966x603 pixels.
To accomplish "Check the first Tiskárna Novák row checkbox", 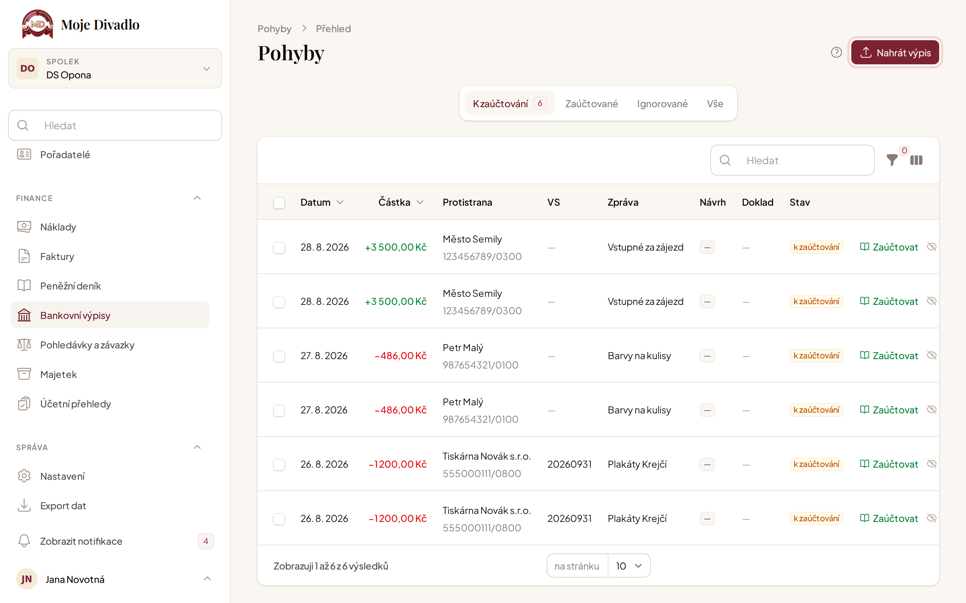I will click(x=279, y=464).
